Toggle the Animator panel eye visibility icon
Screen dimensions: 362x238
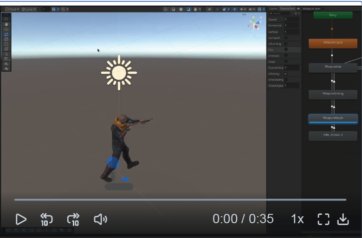[298, 9]
